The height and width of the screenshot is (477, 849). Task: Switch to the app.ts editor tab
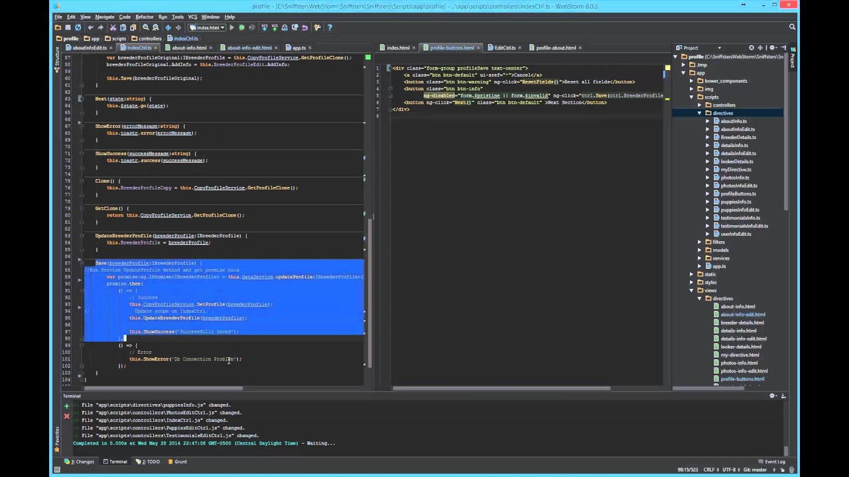[x=299, y=48]
